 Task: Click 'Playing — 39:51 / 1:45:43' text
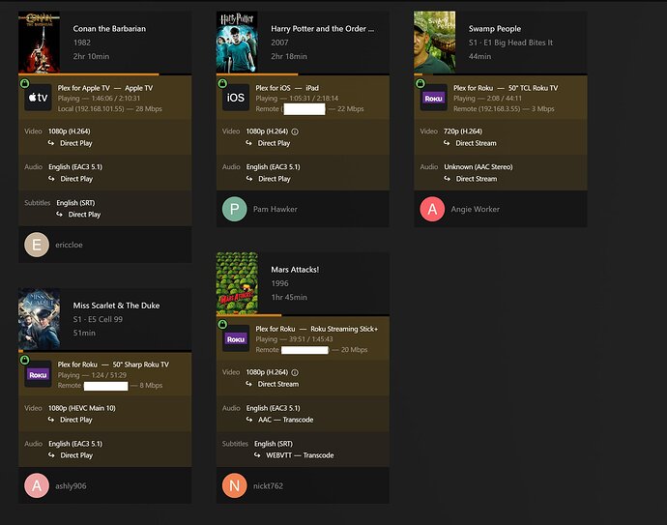click(x=294, y=339)
